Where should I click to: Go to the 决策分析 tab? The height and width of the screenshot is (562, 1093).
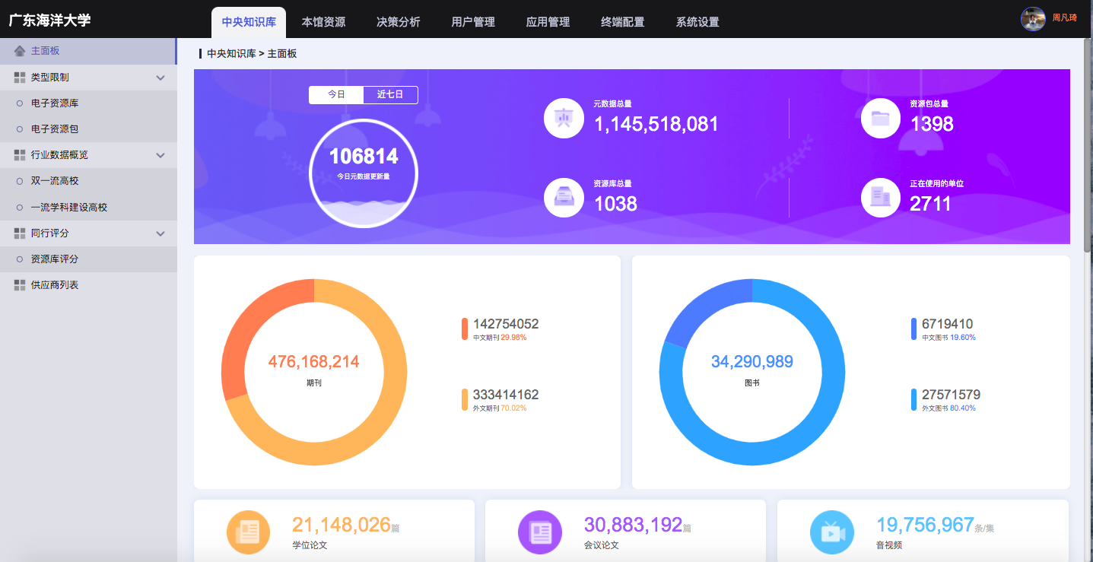(x=398, y=22)
